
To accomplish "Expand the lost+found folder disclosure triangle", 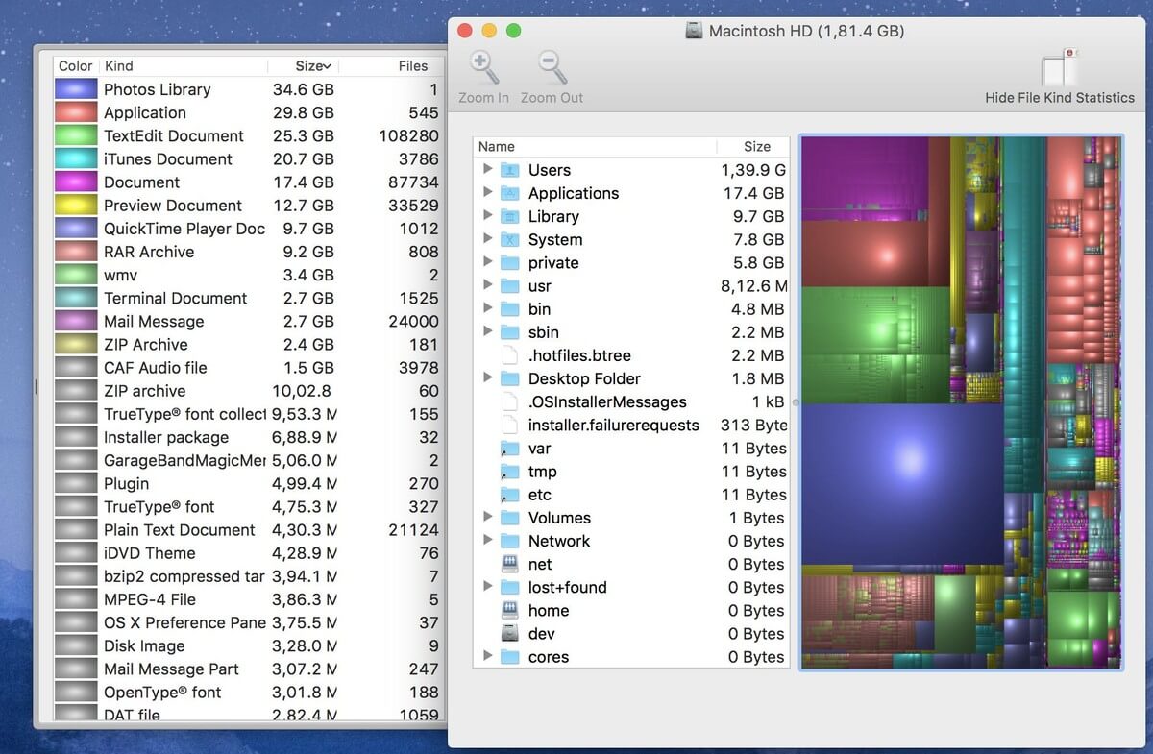I will tap(487, 586).
